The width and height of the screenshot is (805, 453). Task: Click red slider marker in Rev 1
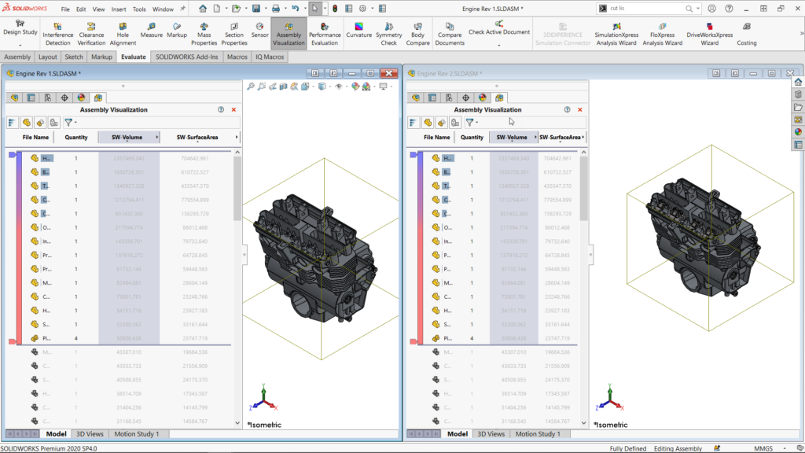pos(13,341)
